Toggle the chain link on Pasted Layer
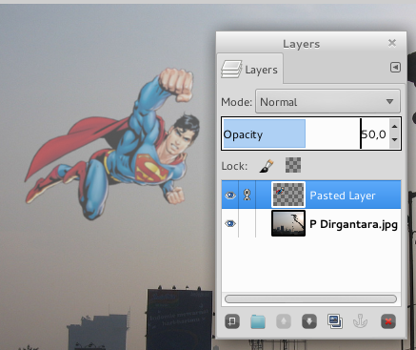The height and width of the screenshot is (350, 416). coord(248,195)
